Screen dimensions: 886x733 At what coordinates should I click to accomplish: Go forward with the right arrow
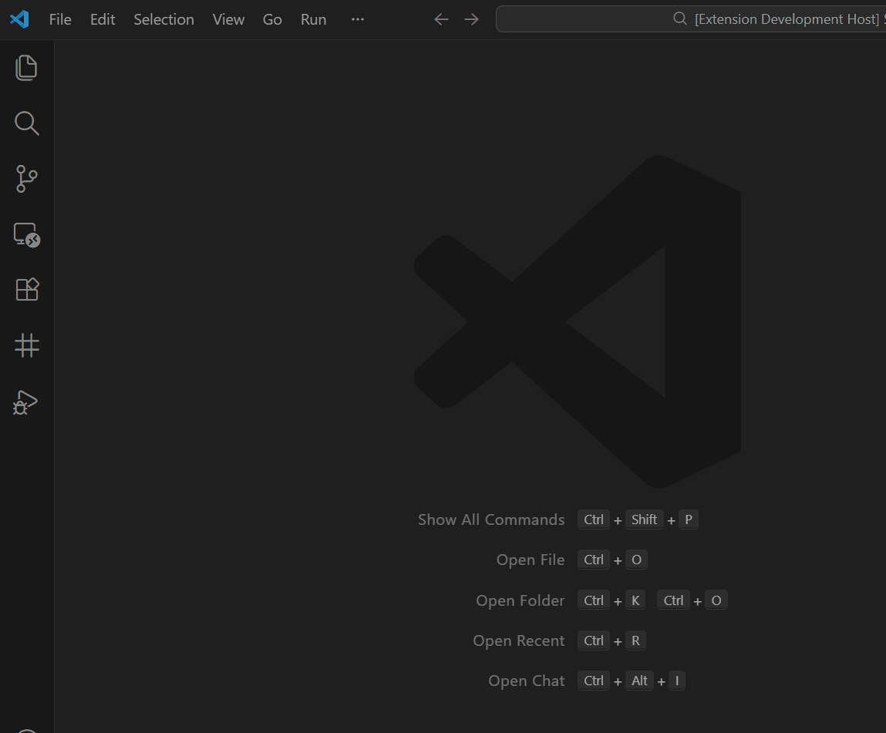click(471, 19)
